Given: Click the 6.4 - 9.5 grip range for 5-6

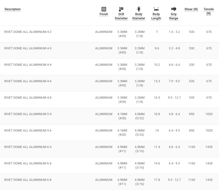Looking at the screenshot, I should 174,130.
